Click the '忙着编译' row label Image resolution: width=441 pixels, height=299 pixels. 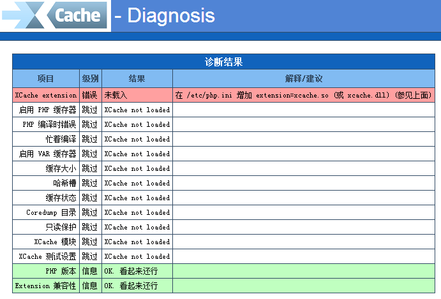coord(61,139)
